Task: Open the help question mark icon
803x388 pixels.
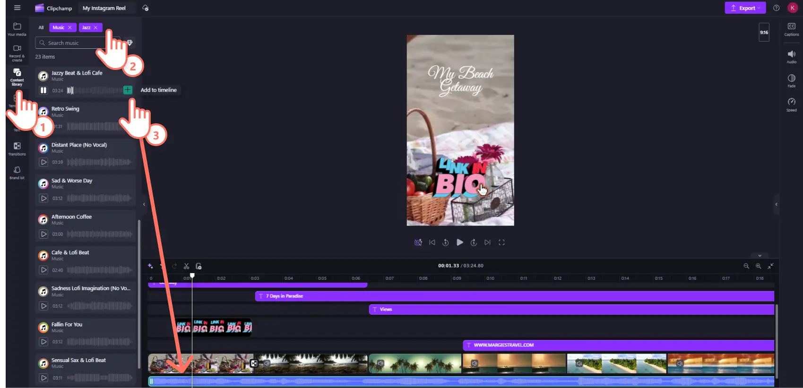Action: click(776, 8)
